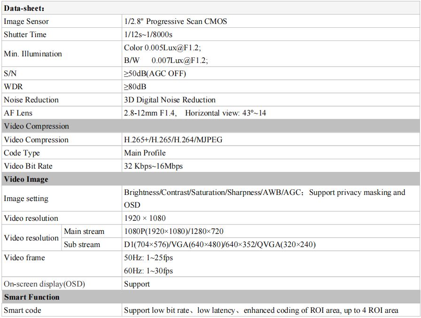The width and height of the screenshot is (421, 318).
Task: Select the 1/2.8" Progressive Scan CMOS text
Action: [x=176, y=22]
